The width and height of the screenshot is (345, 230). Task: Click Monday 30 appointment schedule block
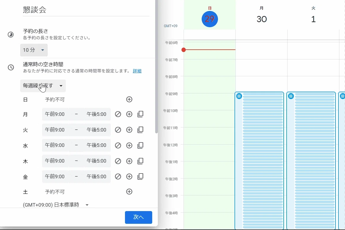coord(259,161)
